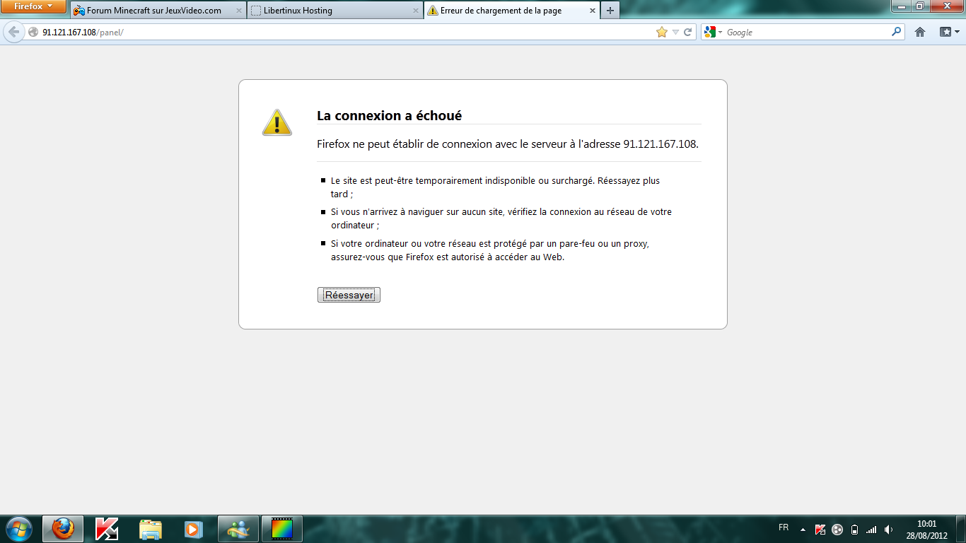Open Windows Live Messenger from the taskbar

pyautogui.click(x=238, y=529)
